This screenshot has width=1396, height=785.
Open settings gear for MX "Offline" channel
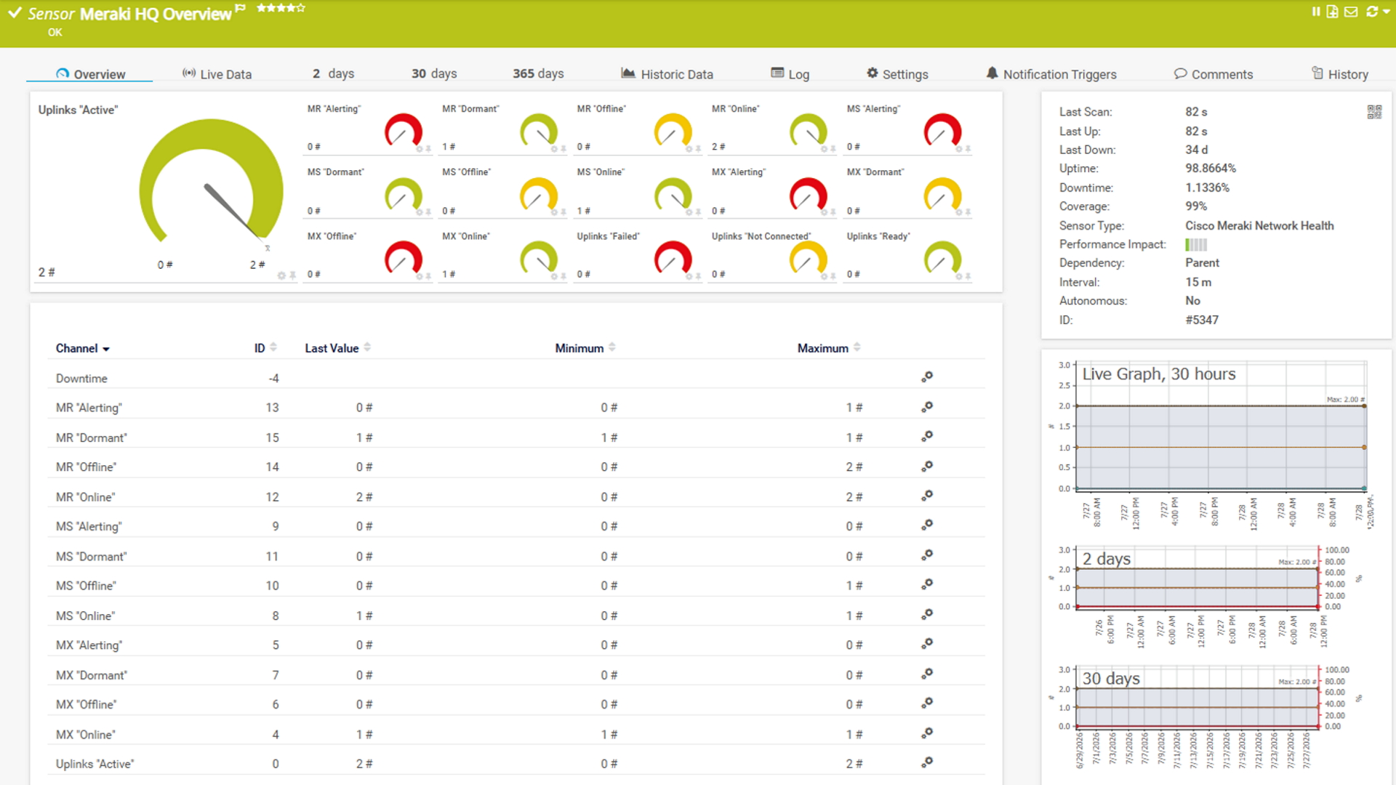927,704
